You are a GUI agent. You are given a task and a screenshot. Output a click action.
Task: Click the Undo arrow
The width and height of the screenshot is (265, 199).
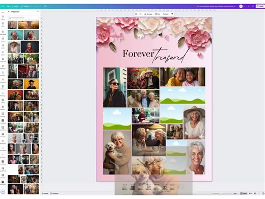pos(35,6)
